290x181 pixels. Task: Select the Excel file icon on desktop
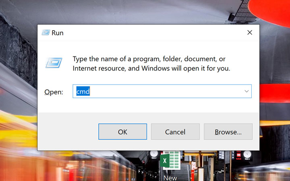(170, 160)
